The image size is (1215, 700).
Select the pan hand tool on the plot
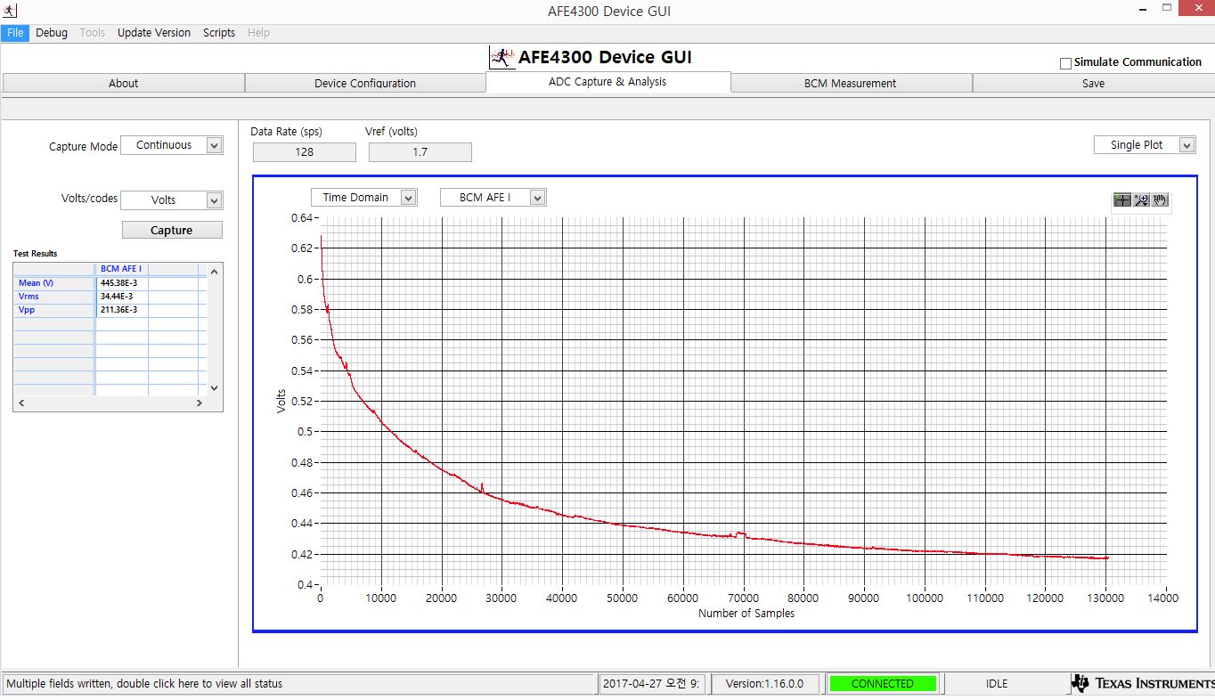(1160, 200)
